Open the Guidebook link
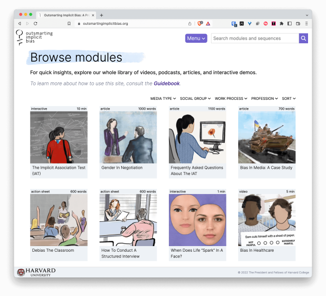 pyautogui.click(x=166, y=83)
